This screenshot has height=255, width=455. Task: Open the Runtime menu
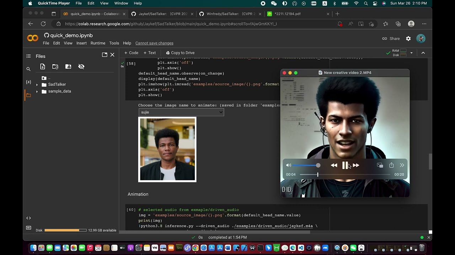[x=98, y=43]
